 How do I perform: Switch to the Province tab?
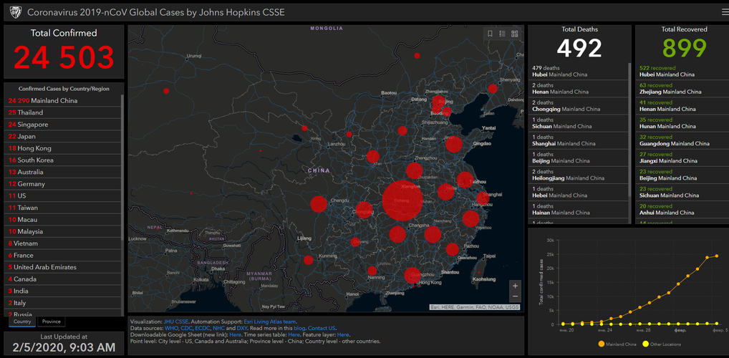(51, 322)
